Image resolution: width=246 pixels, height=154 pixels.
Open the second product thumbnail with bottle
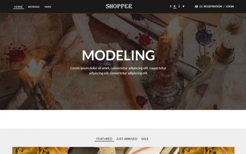pyautogui.click(x=96, y=150)
